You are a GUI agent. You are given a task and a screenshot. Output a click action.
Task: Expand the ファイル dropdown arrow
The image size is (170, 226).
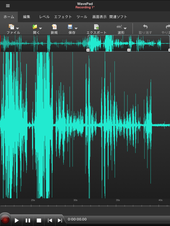click(x=17, y=28)
